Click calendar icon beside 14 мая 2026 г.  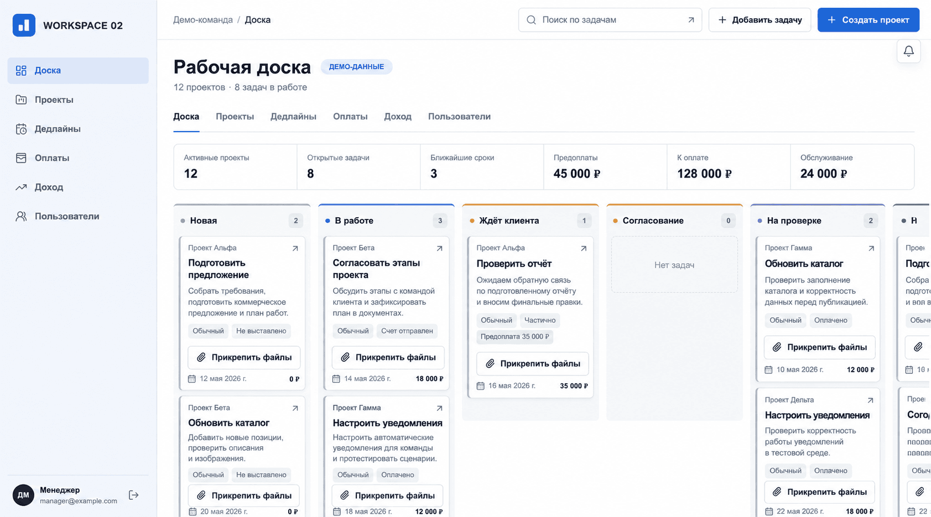(x=336, y=379)
